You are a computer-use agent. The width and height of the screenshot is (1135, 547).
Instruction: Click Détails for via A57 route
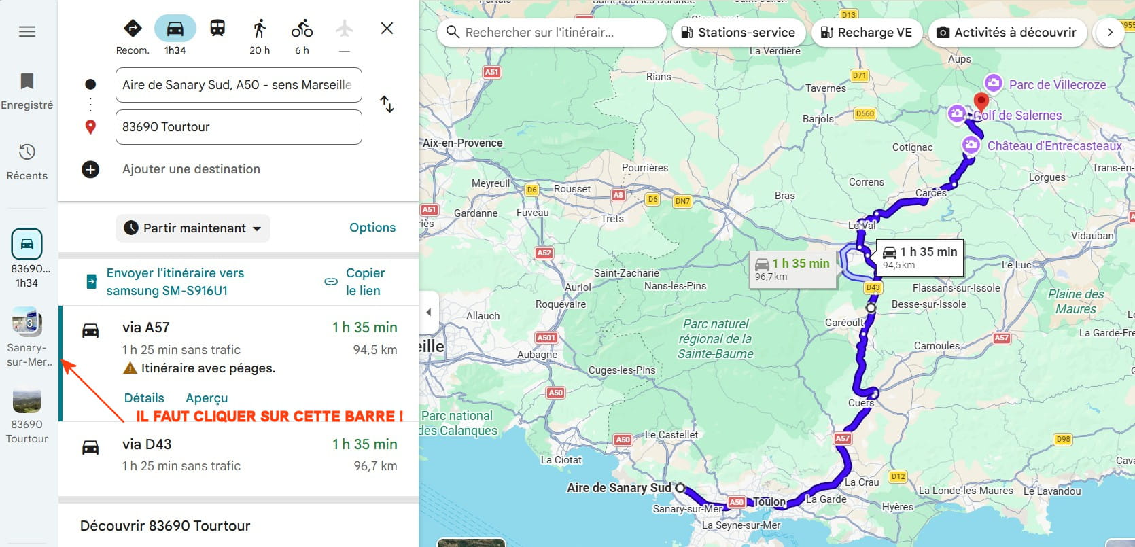click(144, 398)
